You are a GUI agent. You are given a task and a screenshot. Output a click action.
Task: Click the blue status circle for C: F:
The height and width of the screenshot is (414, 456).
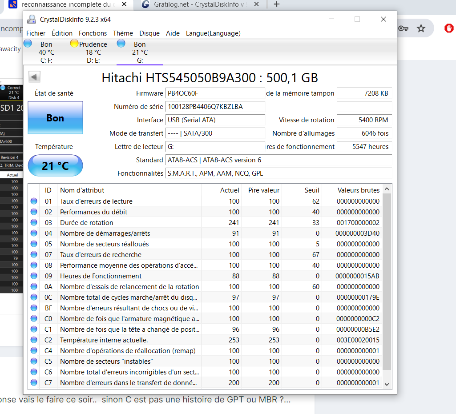[x=28, y=43]
